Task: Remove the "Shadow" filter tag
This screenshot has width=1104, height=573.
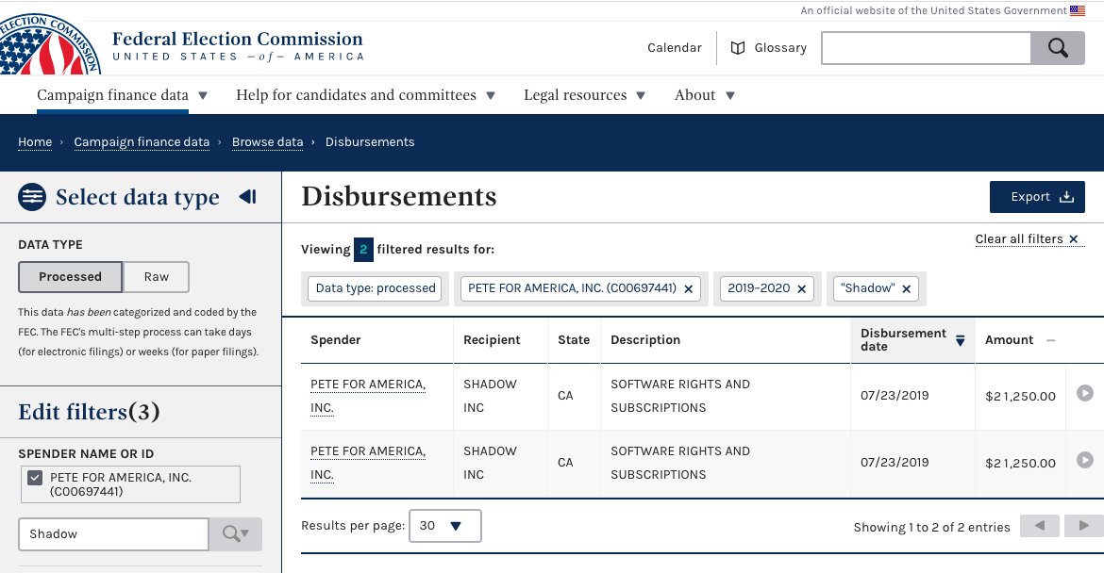Action: 906,289
